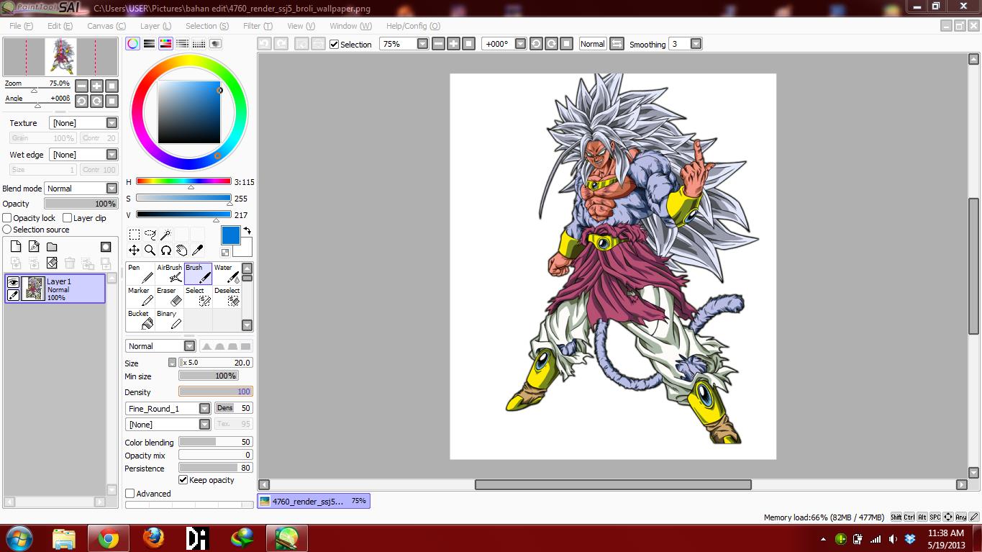Toggle the HSV slider panel
Viewport: 982px width, 552px height.
165,44
